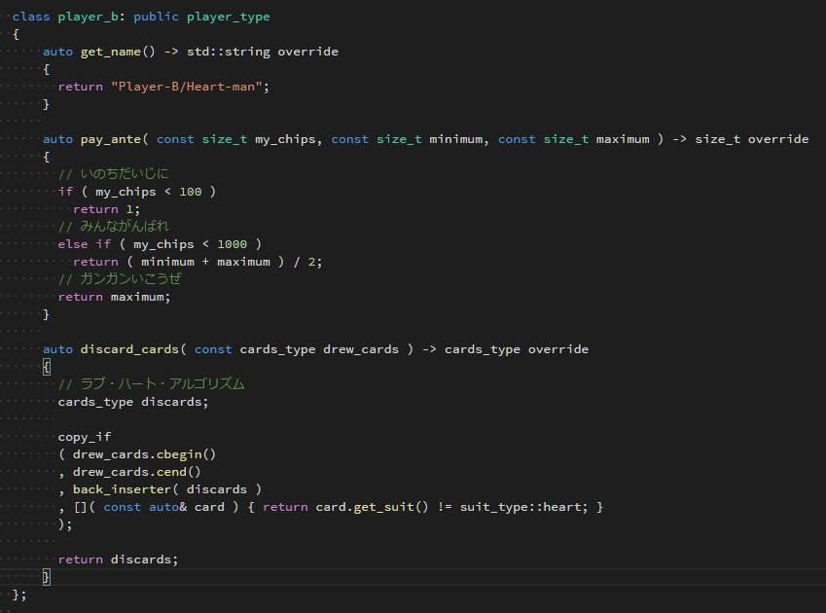Screen dimensions: 826x613
Task: Click the comment ラブ・ハート・アルゴリズム
Action: point(151,384)
